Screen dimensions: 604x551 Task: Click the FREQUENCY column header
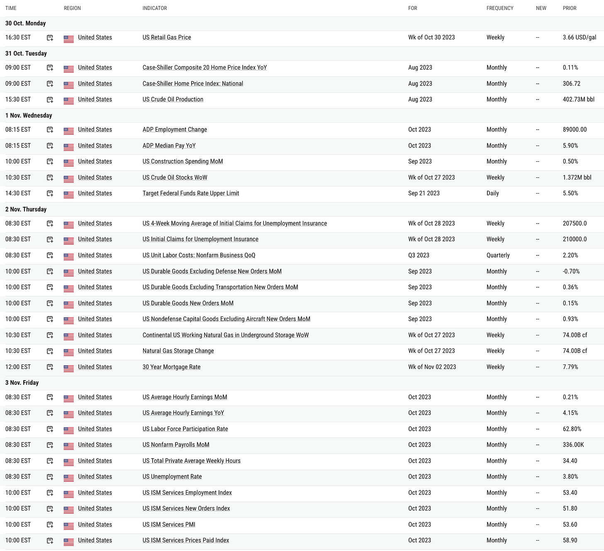pyautogui.click(x=500, y=8)
